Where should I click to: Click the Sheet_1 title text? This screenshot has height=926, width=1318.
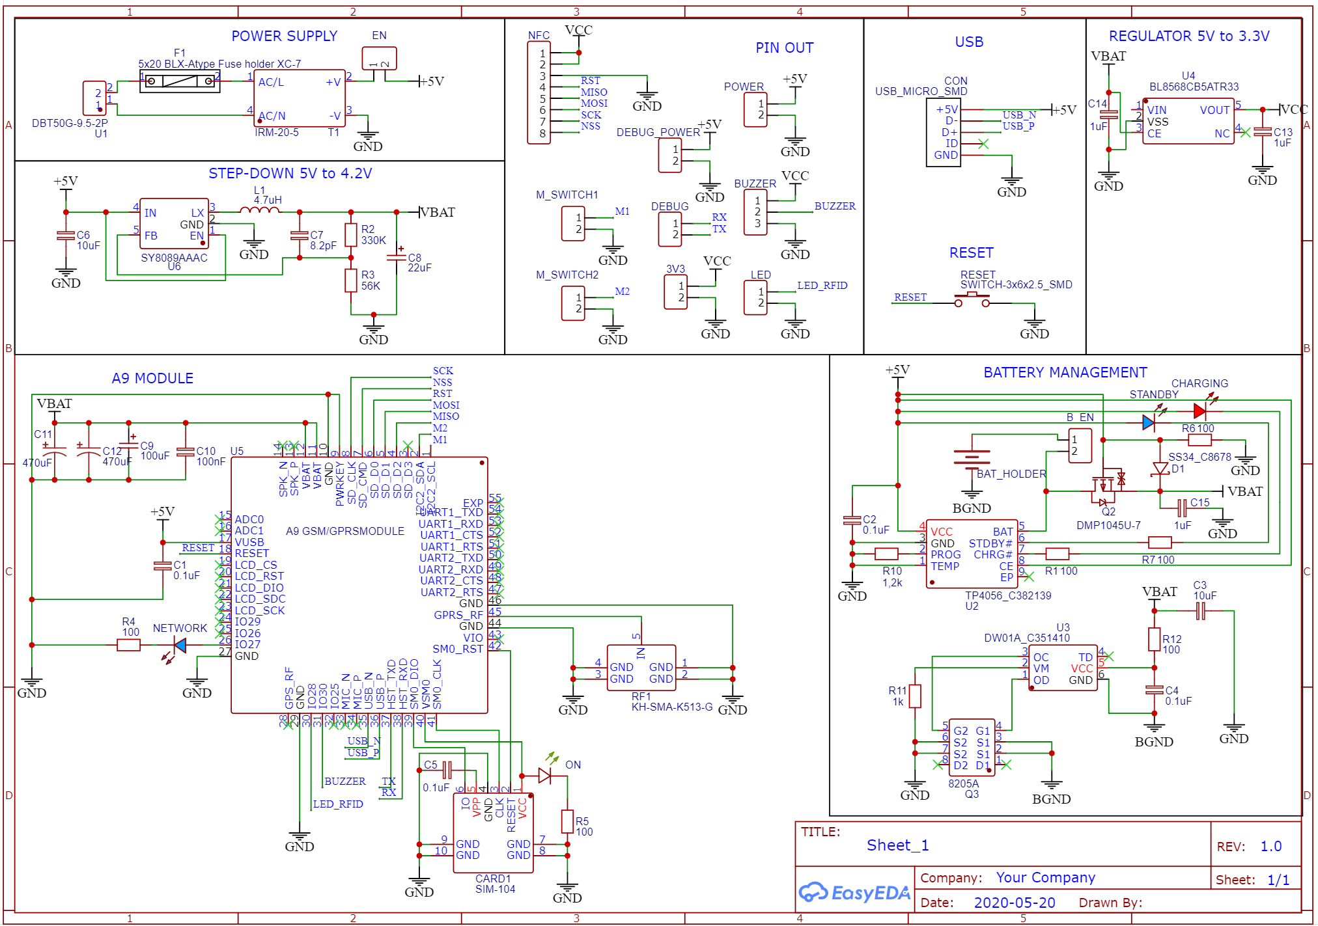pos(899,845)
